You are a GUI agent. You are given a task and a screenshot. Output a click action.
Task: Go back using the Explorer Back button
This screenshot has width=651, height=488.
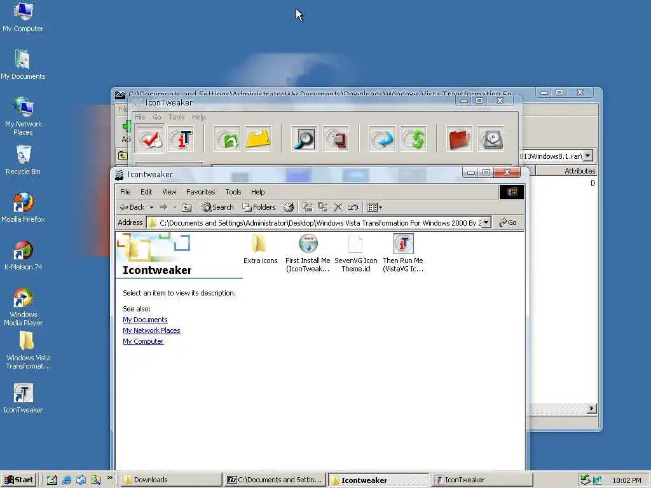(x=132, y=207)
